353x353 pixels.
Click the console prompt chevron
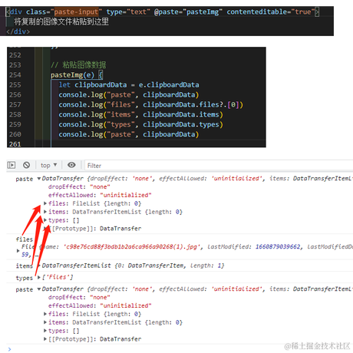[x=9, y=349]
